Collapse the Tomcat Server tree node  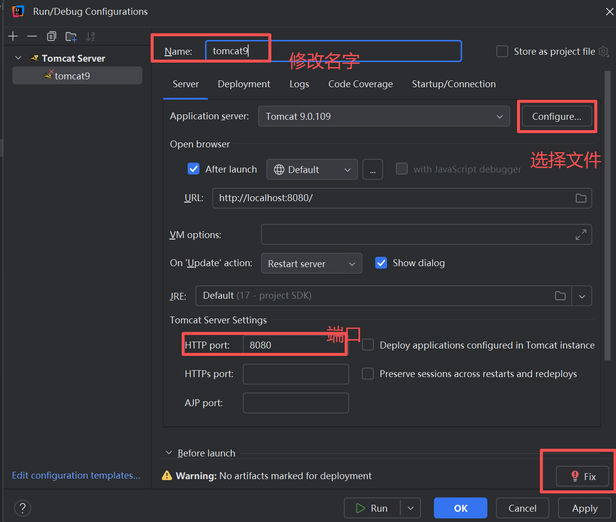[18, 58]
